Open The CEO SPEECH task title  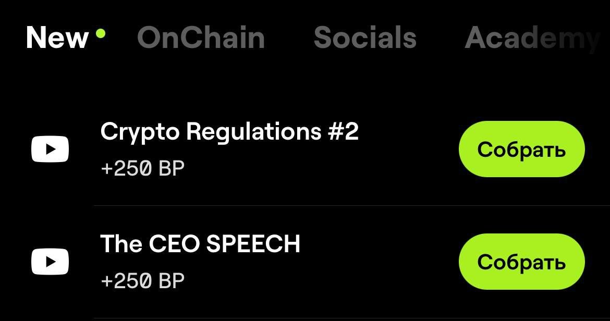[x=200, y=244]
